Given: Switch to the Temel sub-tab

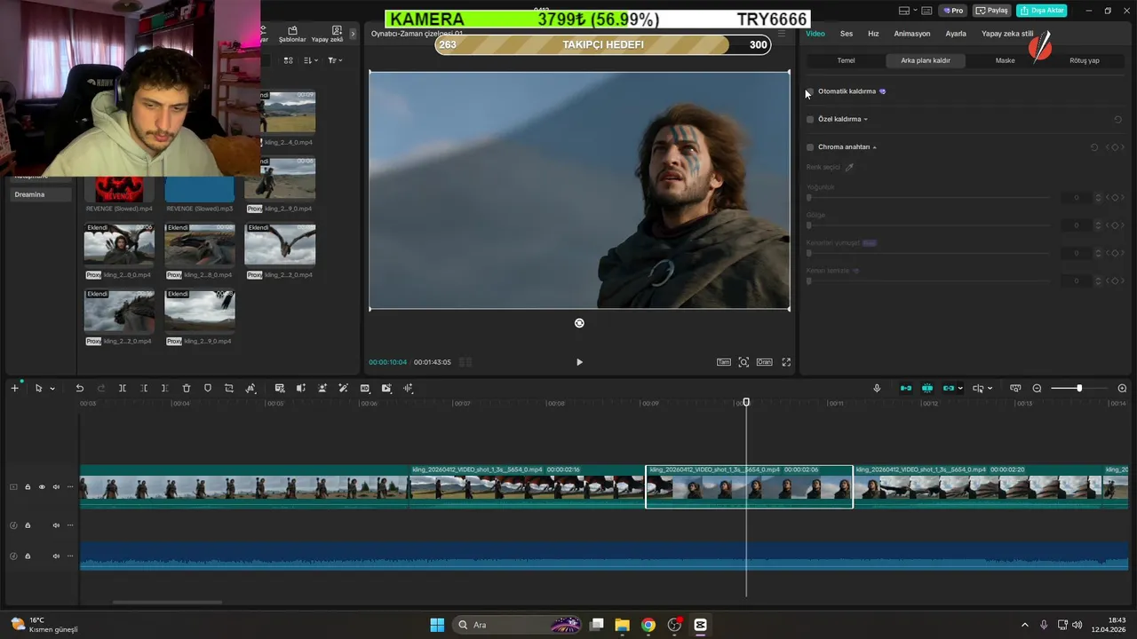Looking at the screenshot, I should point(846,60).
